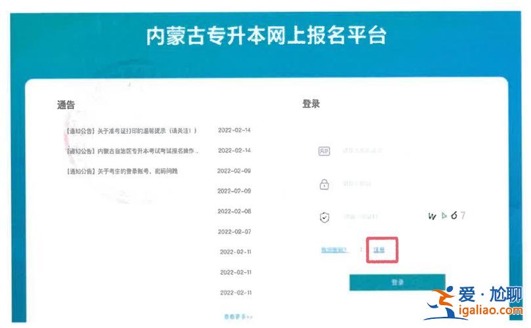The image size is (531, 328).
Task: Click the 2022-02-08 date entry
Action: pos(234,211)
